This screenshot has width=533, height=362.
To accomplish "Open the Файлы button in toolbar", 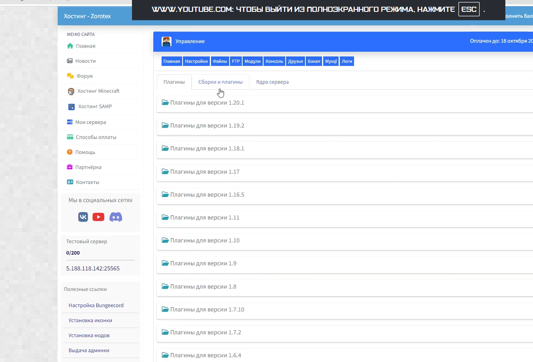I will point(220,61).
